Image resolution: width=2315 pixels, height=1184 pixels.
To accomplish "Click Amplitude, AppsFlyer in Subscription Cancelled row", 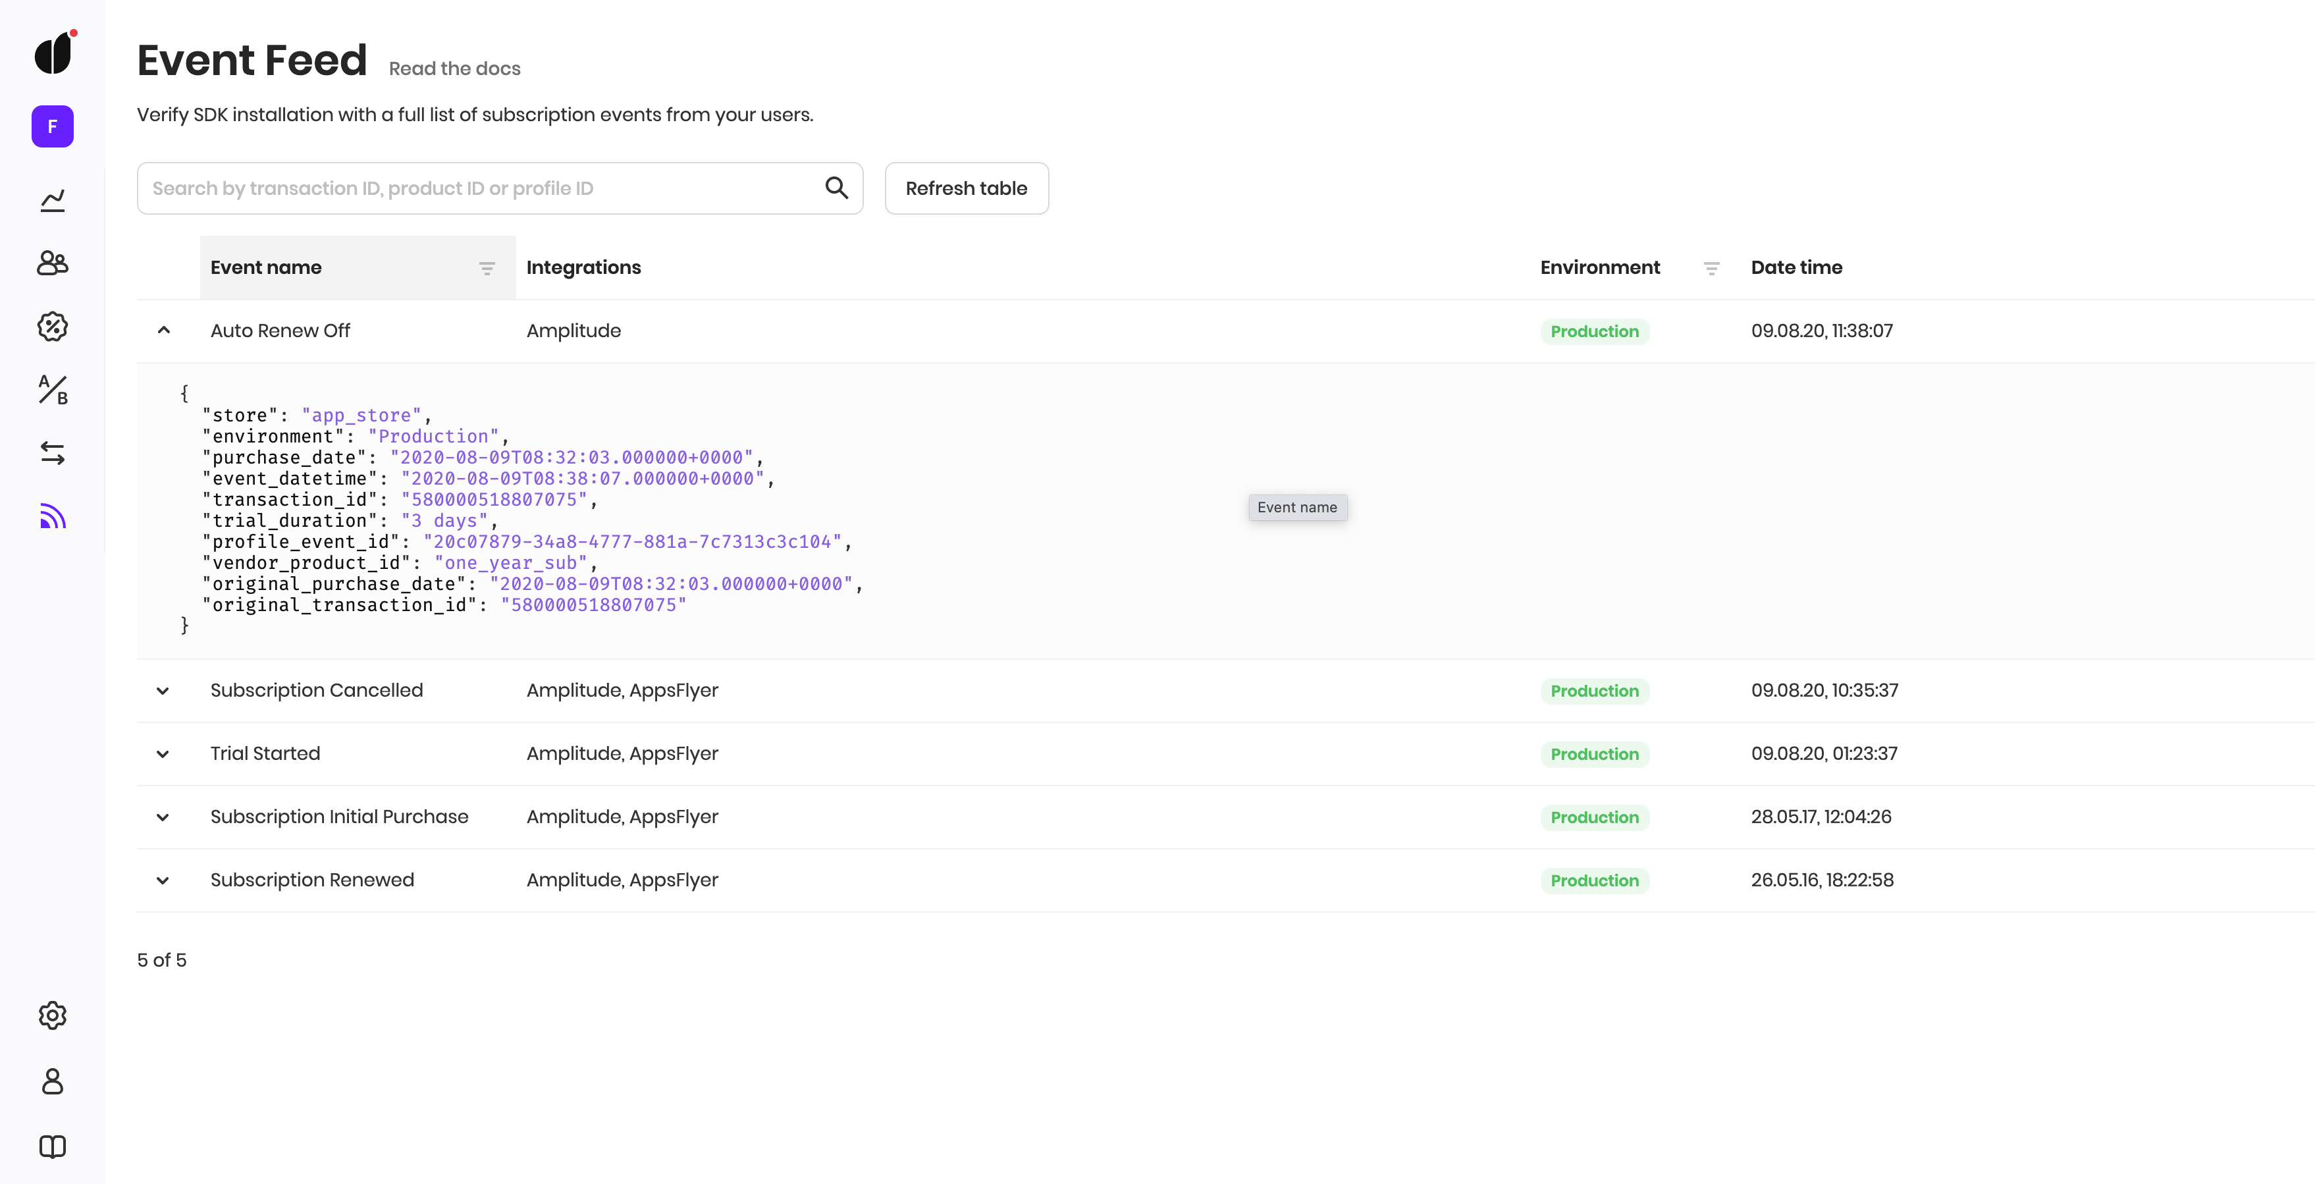I will [x=622, y=690].
